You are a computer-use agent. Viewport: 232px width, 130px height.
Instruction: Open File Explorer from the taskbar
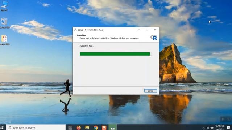(87, 127)
